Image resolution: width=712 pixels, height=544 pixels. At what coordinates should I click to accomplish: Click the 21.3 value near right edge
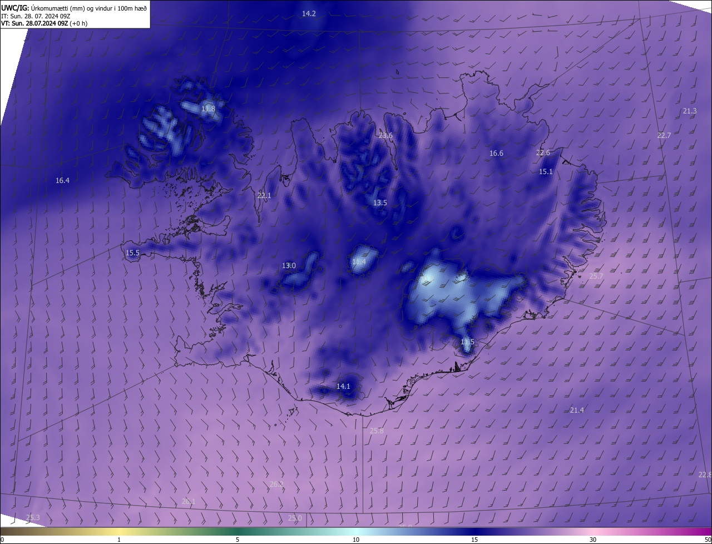[x=690, y=111]
